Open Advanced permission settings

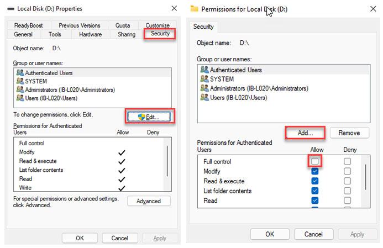(149, 201)
